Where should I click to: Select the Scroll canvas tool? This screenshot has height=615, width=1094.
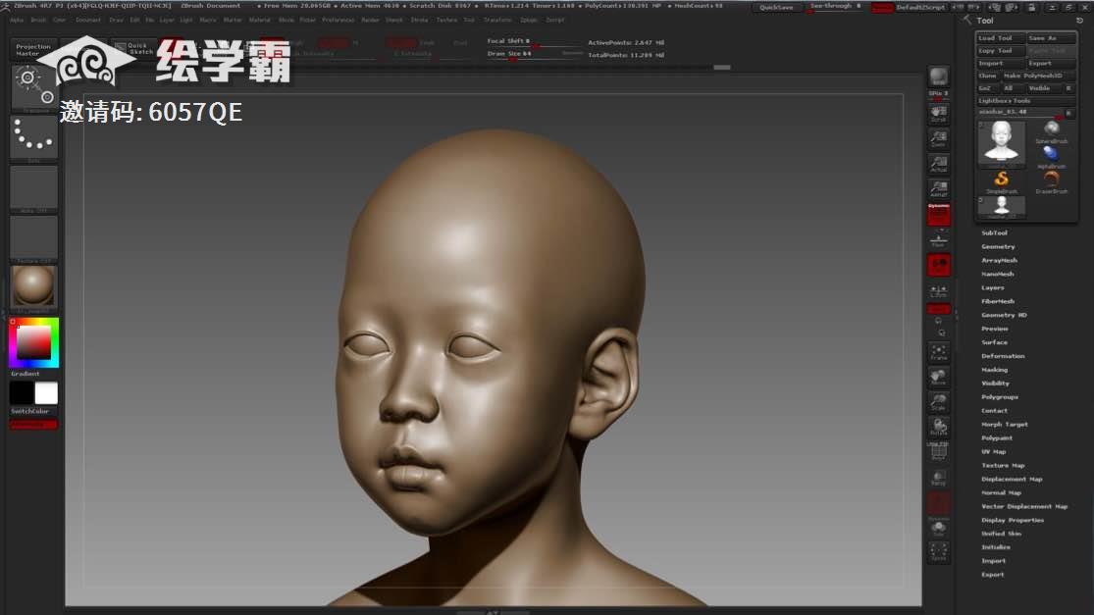(x=939, y=112)
